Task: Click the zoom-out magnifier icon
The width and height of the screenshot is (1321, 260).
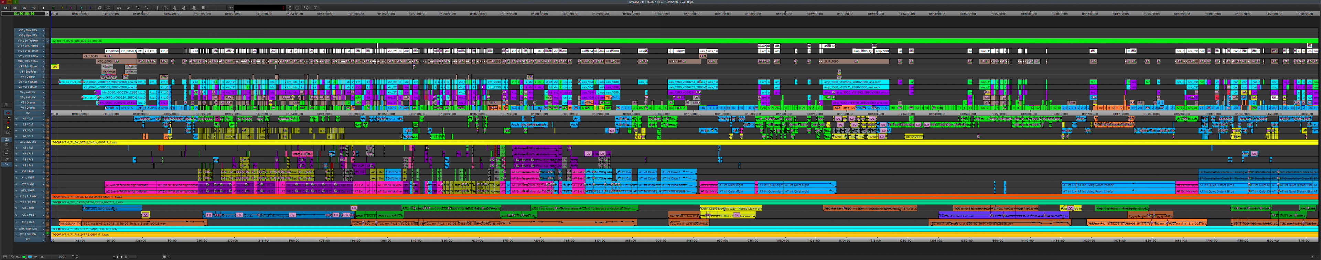Action: [x=138, y=8]
